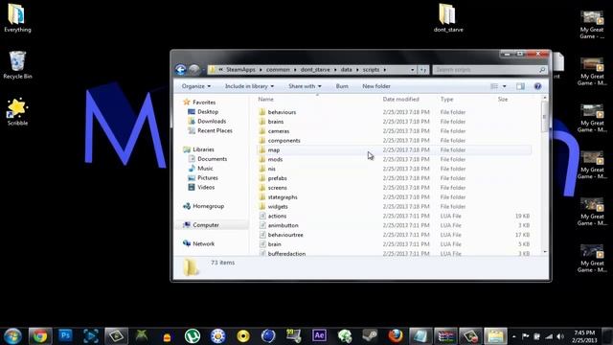Open the Music library
The image size is (613, 345).
[201, 169]
